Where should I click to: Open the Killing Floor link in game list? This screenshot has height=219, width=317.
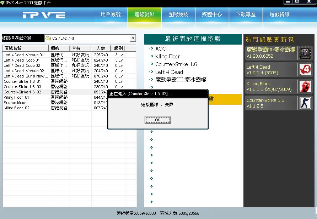(167, 57)
